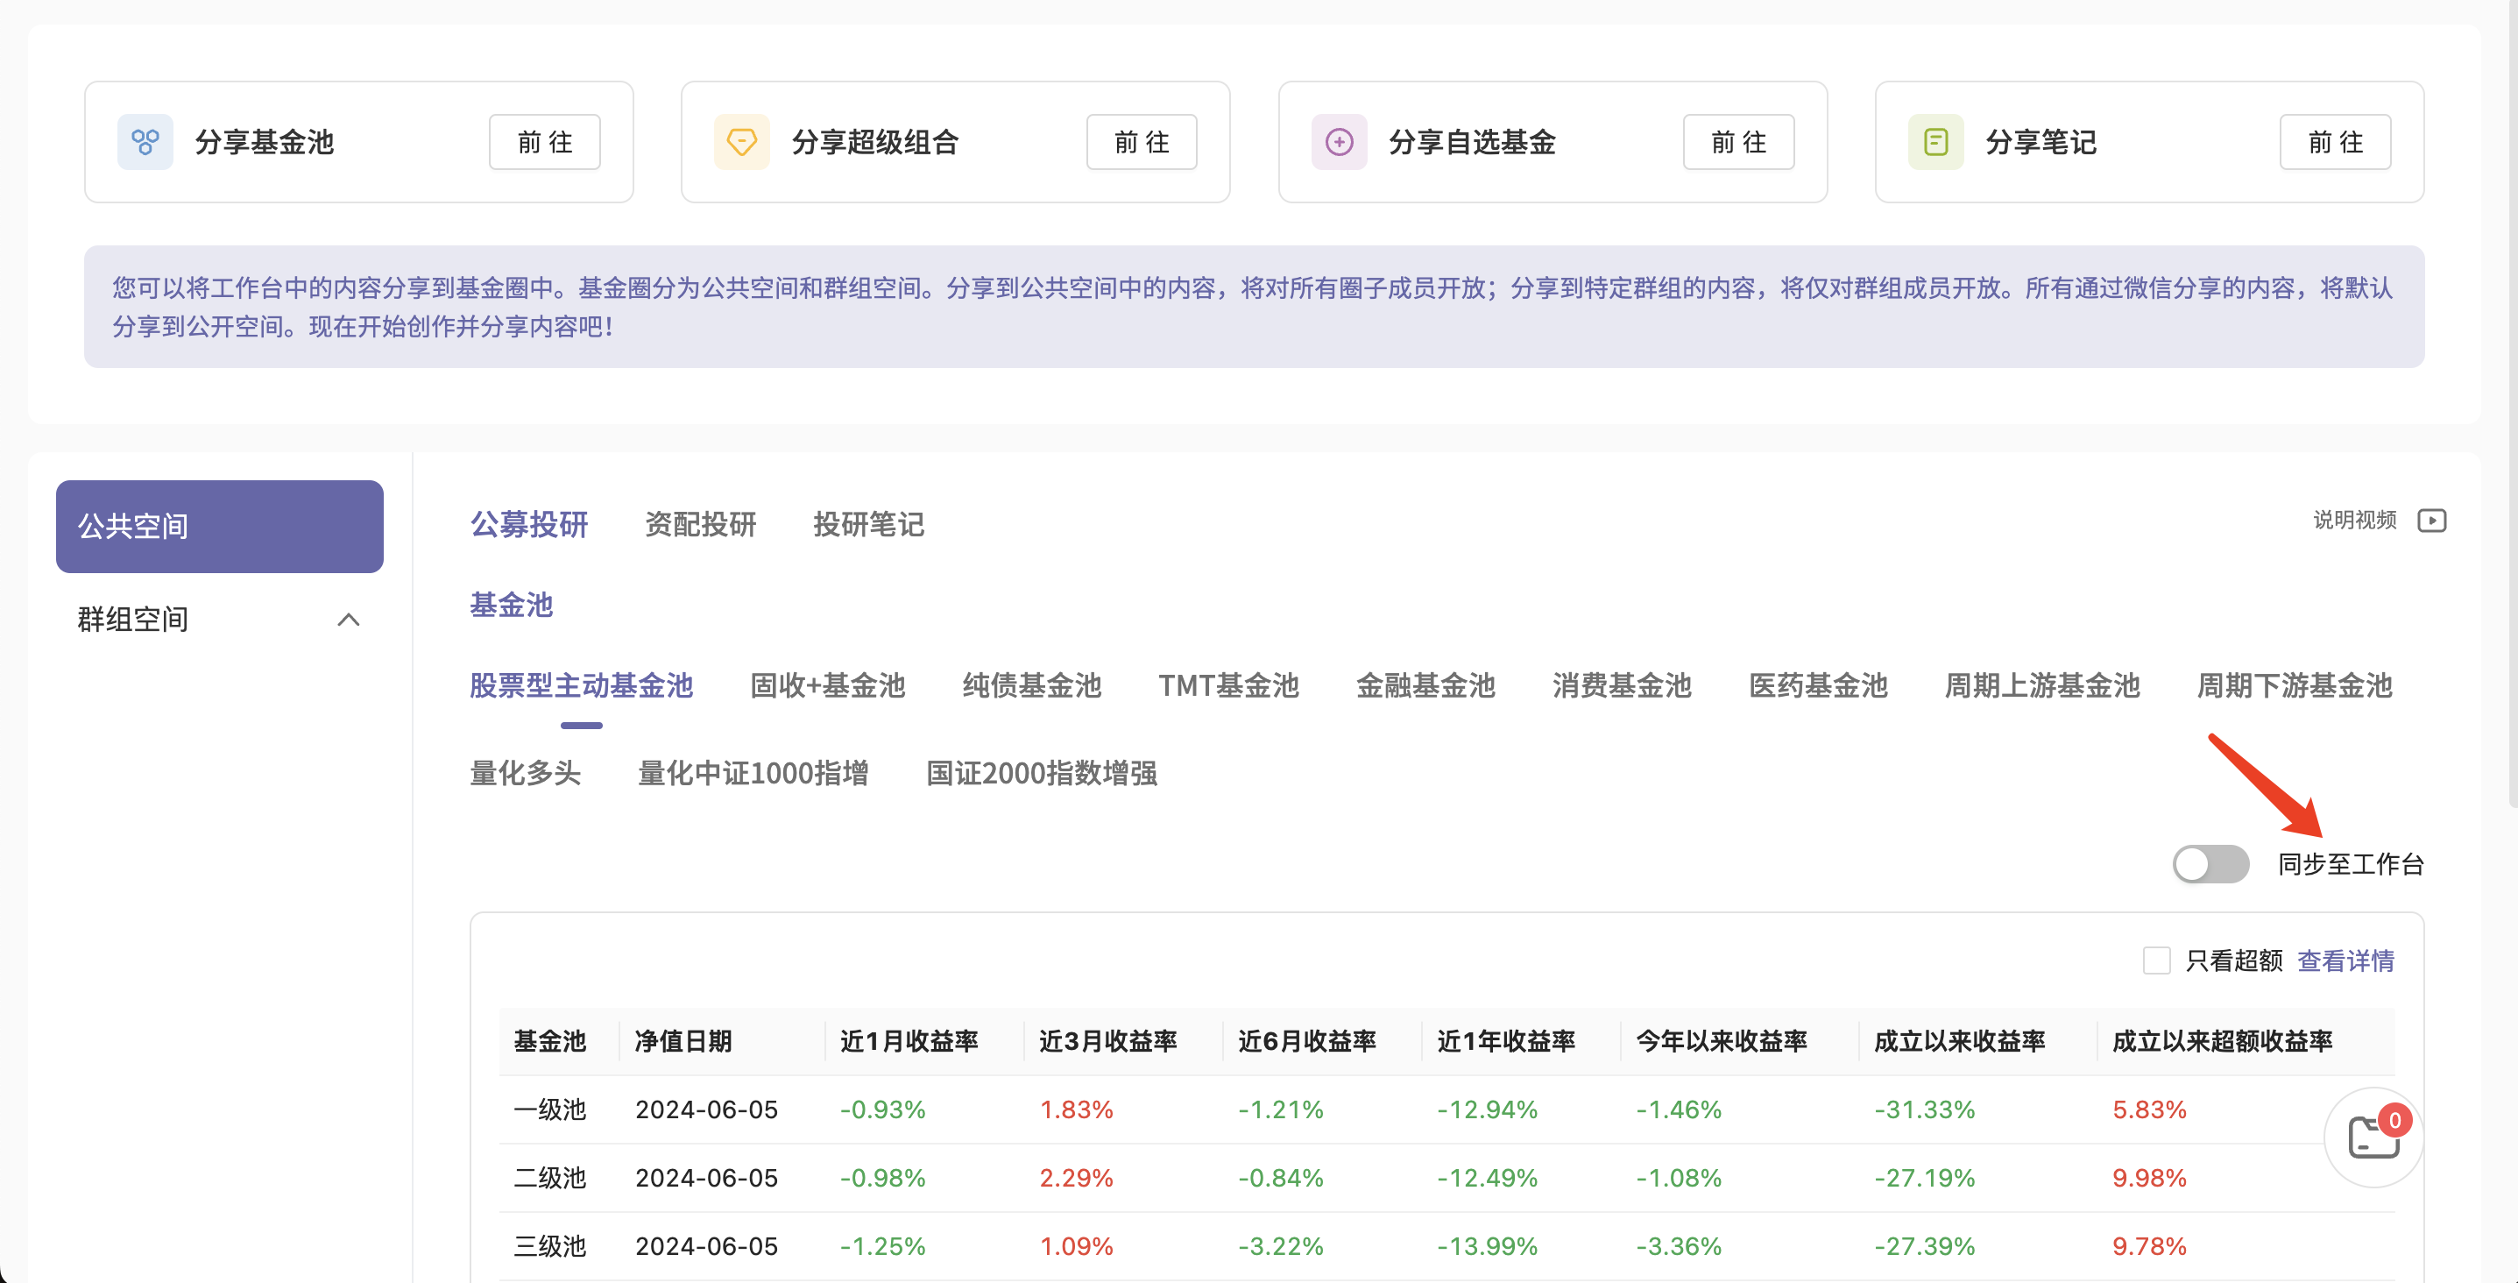Open the 查看详情 link
Screen dimensions: 2518x1283
(2345, 960)
